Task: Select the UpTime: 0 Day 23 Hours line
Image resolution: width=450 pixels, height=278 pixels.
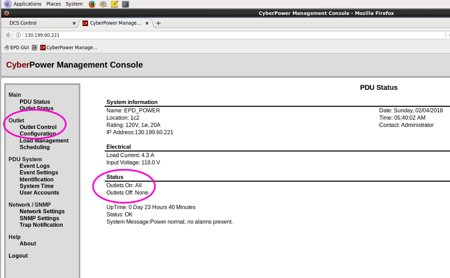Action: click(x=151, y=207)
